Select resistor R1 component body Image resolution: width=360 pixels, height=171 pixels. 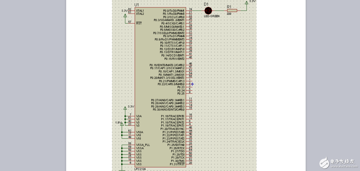(x=232, y=11)
